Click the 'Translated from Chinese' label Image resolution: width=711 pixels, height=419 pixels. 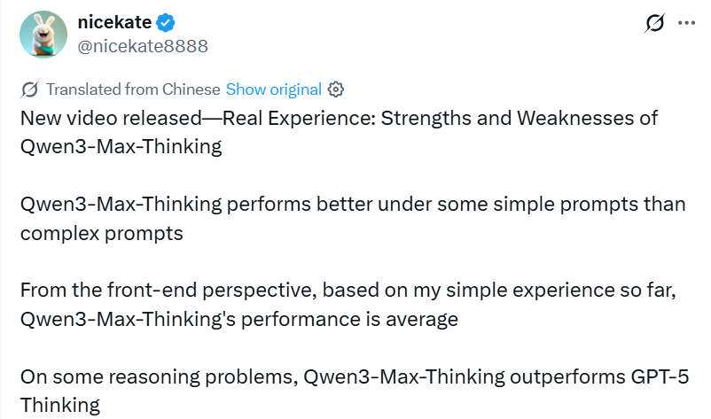coord(132,89)
